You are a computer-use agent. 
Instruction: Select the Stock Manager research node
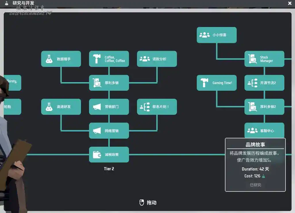[264, 59]
